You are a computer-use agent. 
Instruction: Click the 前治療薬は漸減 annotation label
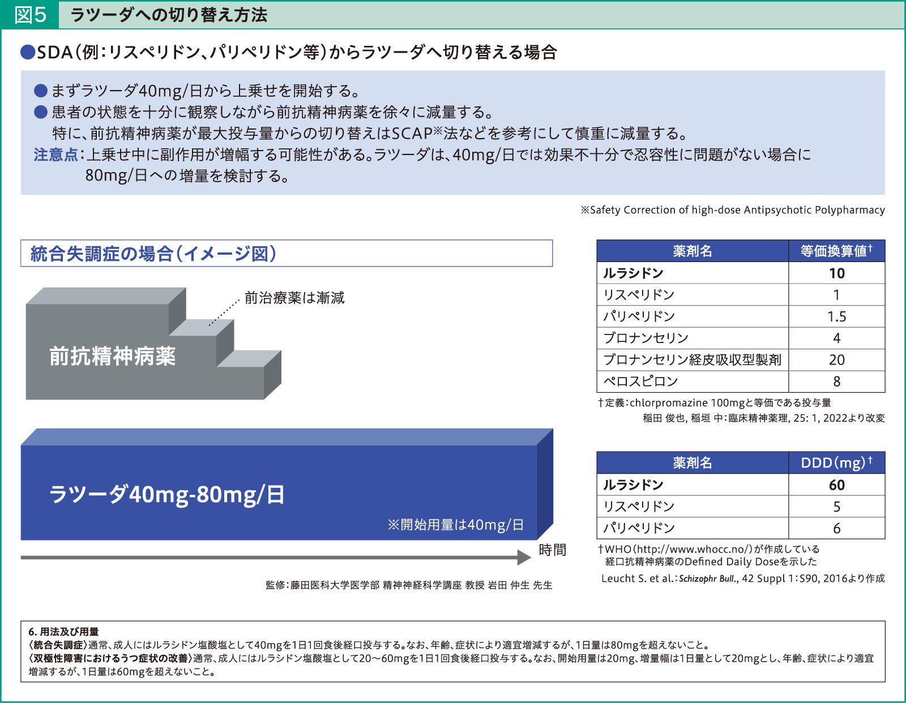[294, 295]
